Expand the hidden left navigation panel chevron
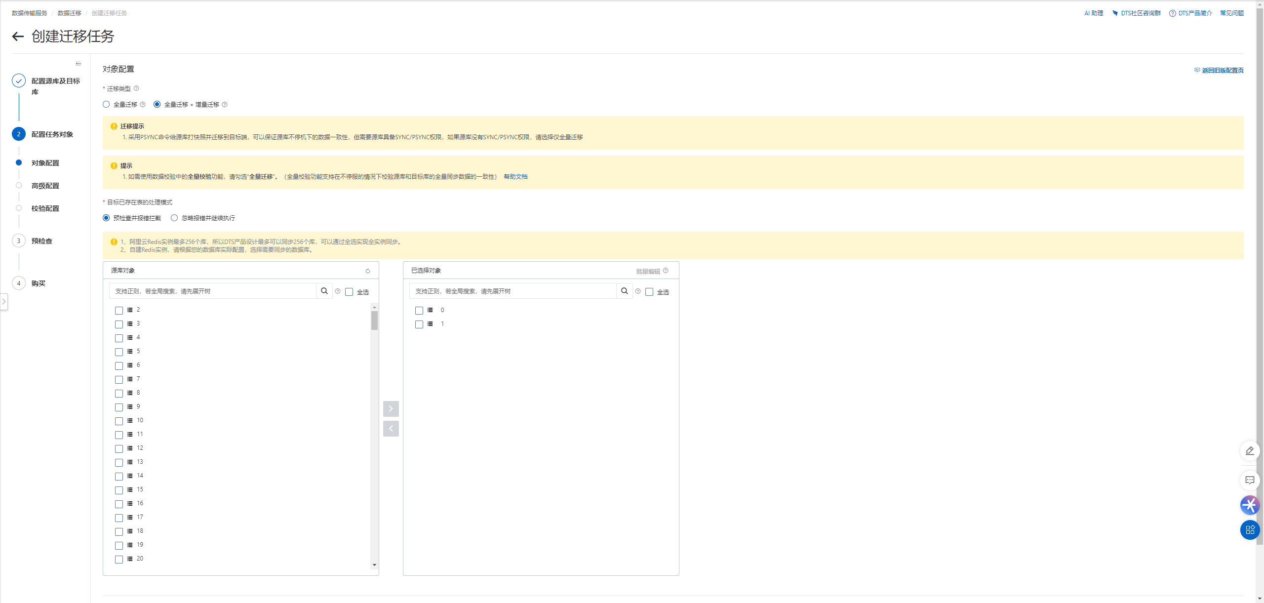The width and height of the screenshot is (1264, 603). click(x=4, y=301)
